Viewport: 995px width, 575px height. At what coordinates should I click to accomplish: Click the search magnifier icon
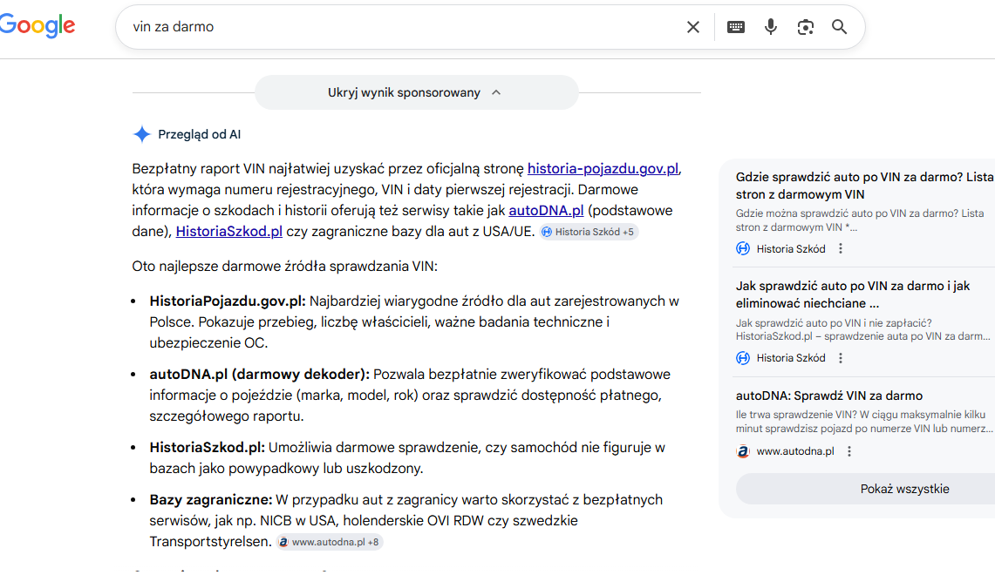tap(839, 27)
